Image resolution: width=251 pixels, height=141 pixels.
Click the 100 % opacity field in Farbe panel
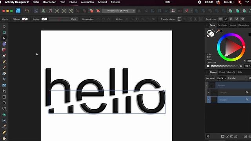pos(247,66)
